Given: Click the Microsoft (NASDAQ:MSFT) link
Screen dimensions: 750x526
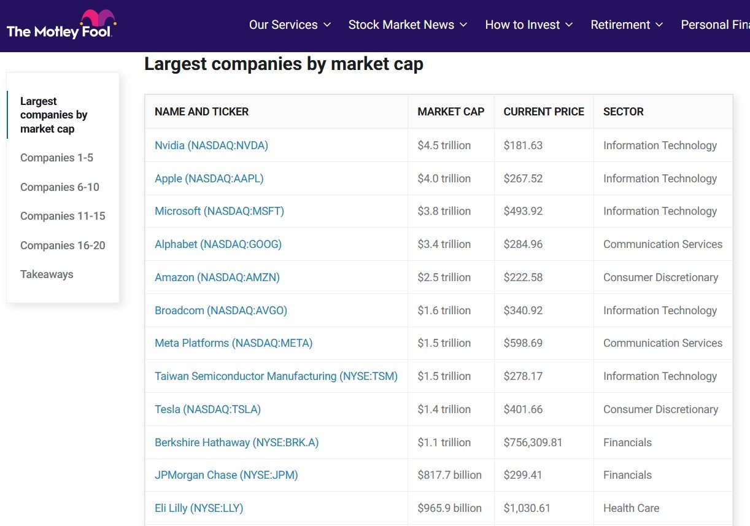Looking at the screenshot, I should [x=219, y=211].
